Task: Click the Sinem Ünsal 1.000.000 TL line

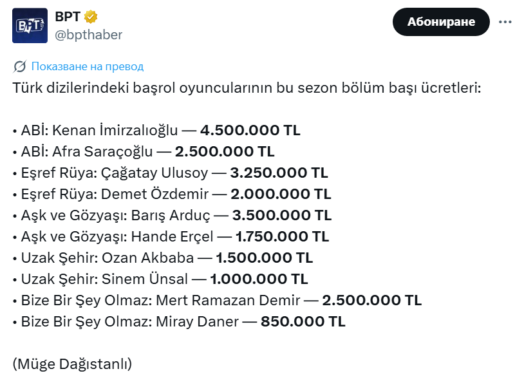Action: pyautogui.click(x=160, y=279)
